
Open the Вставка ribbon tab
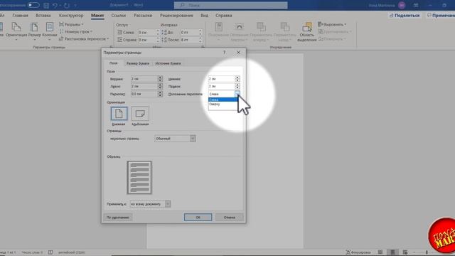43,16
